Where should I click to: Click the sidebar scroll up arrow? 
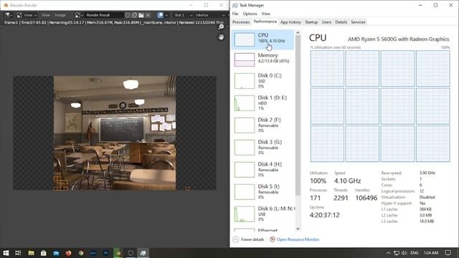[298, 33]
